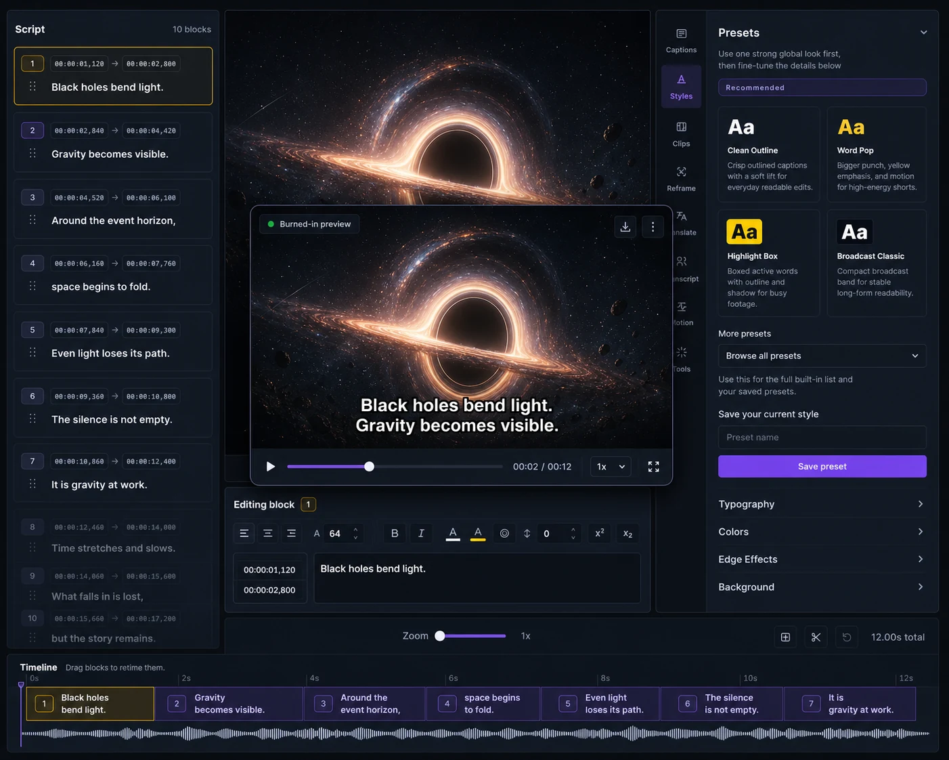Expand the Typography section

(822, 504)
